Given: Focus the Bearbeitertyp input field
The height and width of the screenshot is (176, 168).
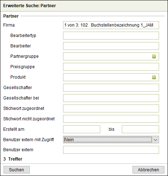Looking at the screenshot, I should [x=111, y=36].
